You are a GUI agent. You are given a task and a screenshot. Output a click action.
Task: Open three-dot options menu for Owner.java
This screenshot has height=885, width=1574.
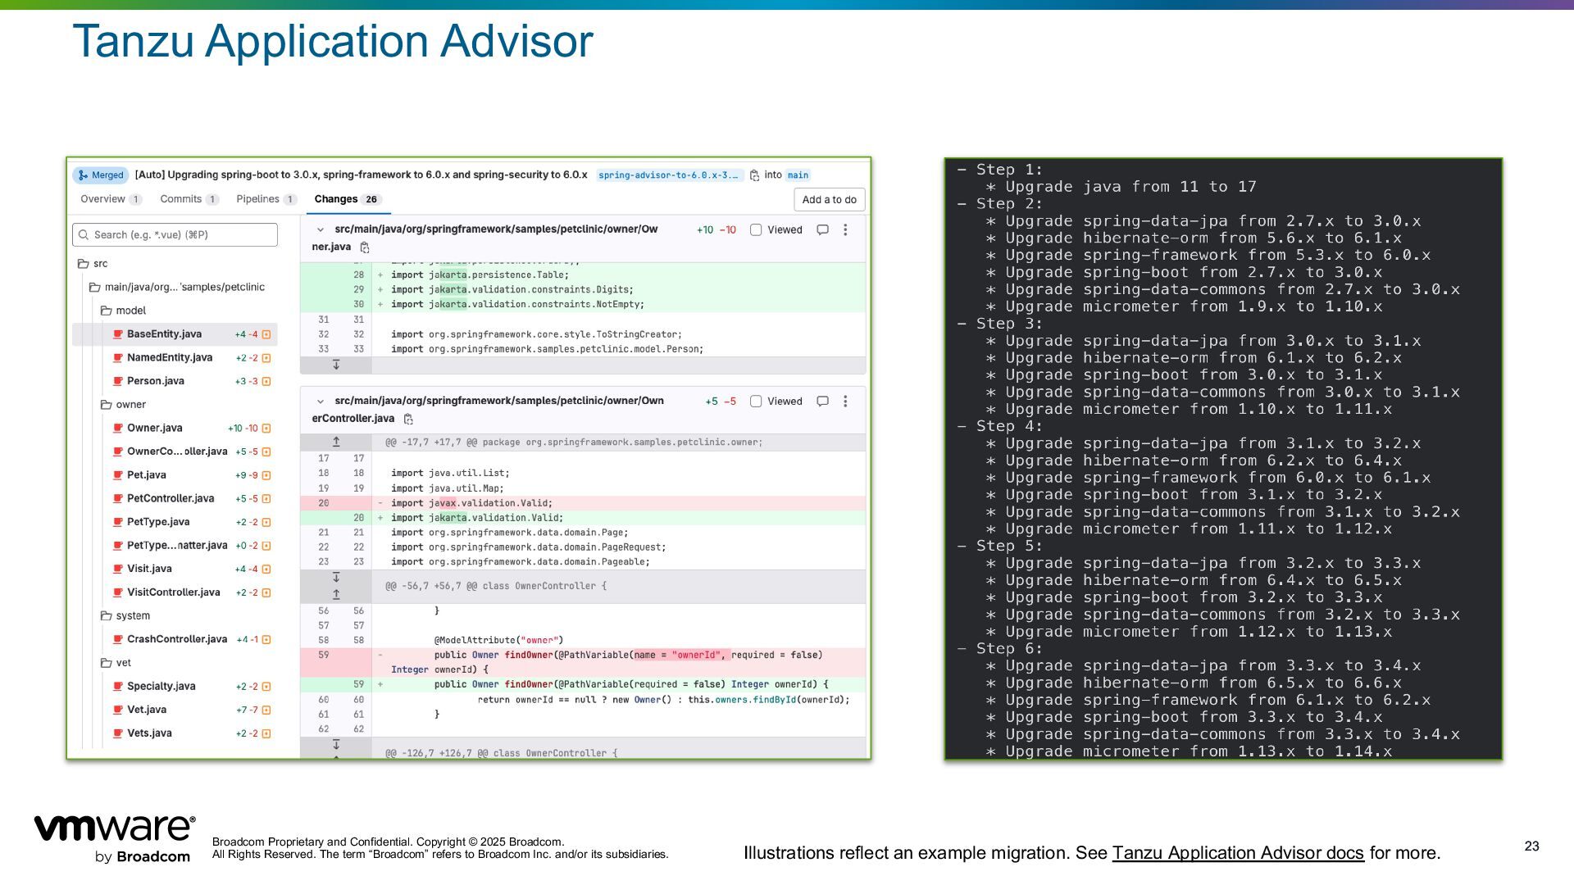coord(845,230)
